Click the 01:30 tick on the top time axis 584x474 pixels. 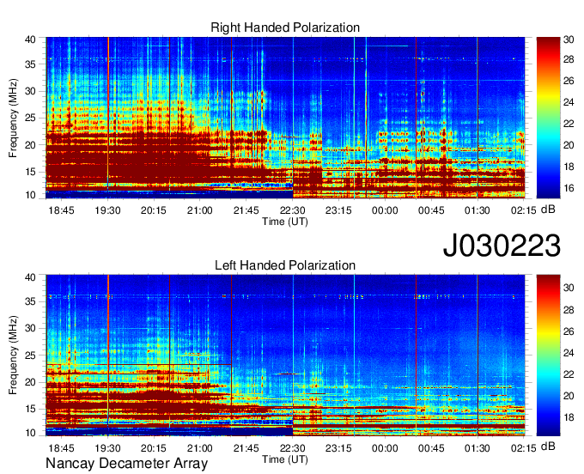coord(478,210)
